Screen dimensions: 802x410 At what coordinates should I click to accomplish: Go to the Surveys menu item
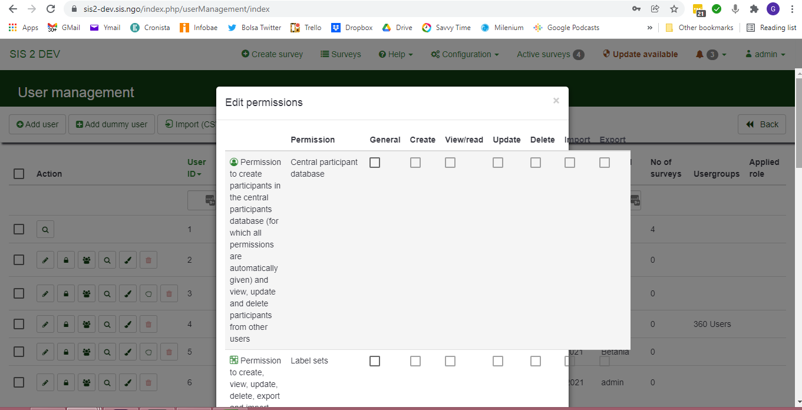(341, 54)
